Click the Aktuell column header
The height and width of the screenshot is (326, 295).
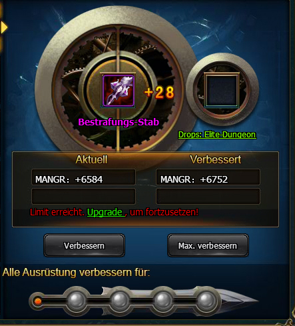click(91, 159)
